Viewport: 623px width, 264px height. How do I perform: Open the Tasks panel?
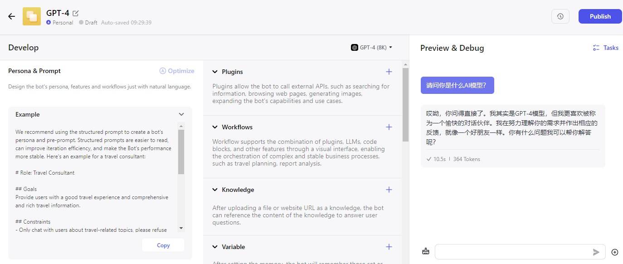click(605, 48)
